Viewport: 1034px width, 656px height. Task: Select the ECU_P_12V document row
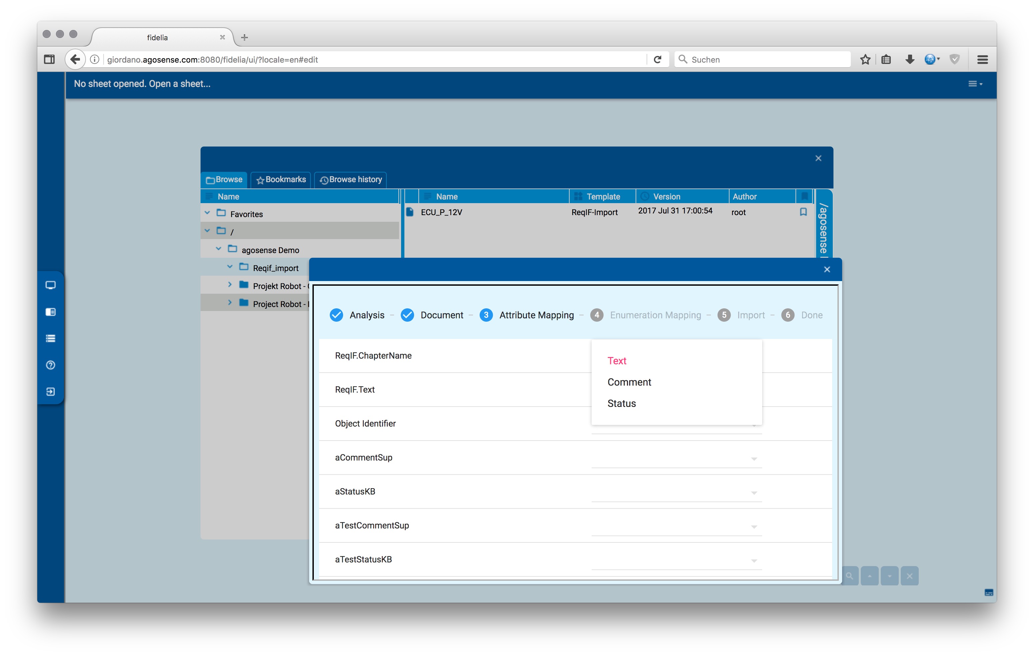coord(441,212)
